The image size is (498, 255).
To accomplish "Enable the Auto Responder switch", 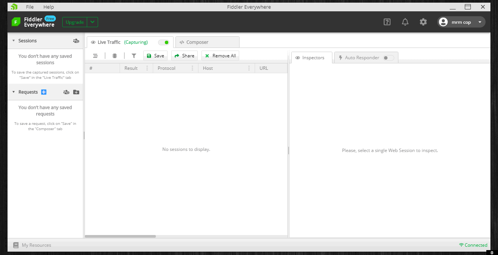I will click(388, 58).
